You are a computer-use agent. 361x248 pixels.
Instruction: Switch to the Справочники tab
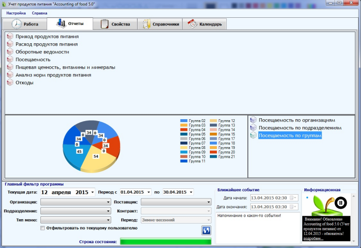(160, 24)
